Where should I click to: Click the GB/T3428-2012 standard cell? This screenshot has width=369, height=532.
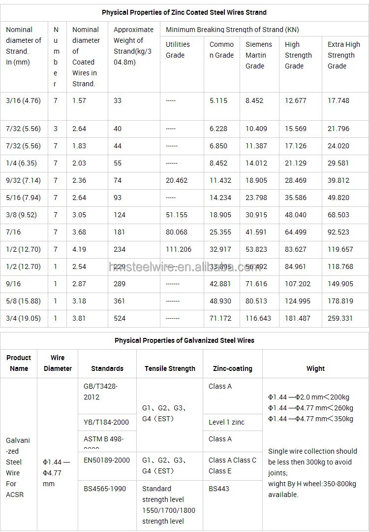coord(101,392)
